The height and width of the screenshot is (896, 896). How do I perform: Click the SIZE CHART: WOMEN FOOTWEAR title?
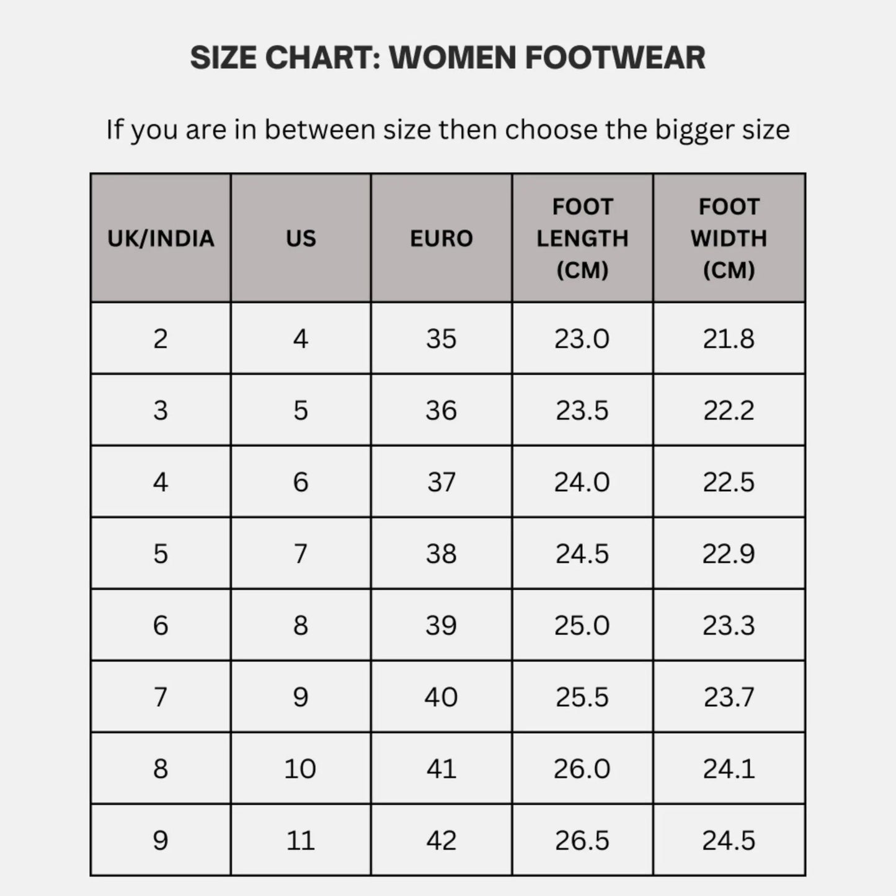coord(448,58)
